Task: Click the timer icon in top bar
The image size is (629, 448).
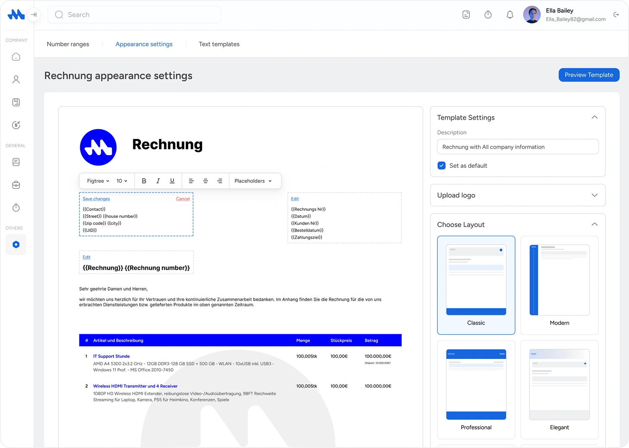Action: click(488, 15)
